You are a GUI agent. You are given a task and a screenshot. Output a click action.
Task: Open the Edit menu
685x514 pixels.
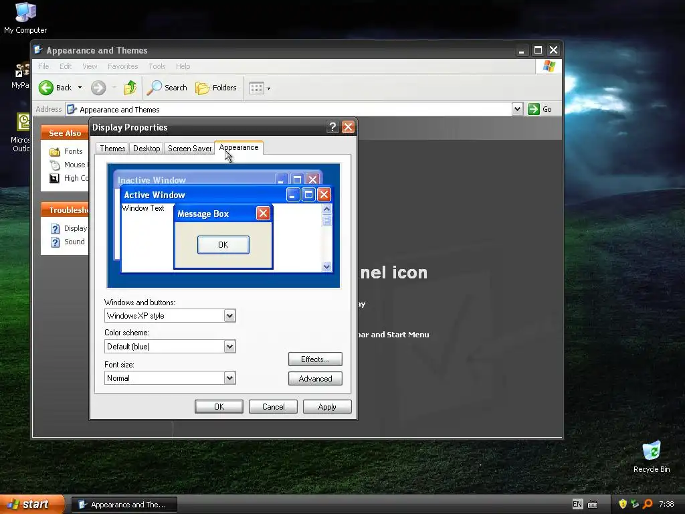pyautogui.click(x=66, y=66)
